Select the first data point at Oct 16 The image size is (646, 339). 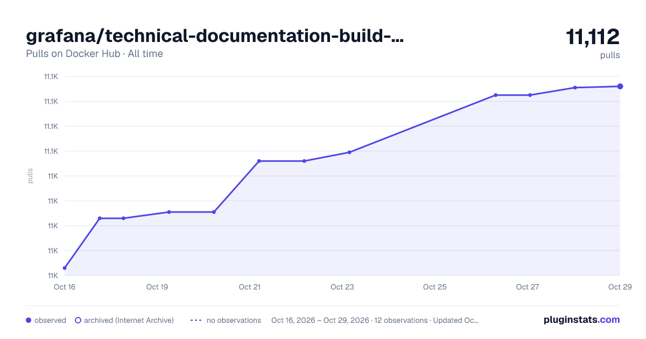(65, 268)
